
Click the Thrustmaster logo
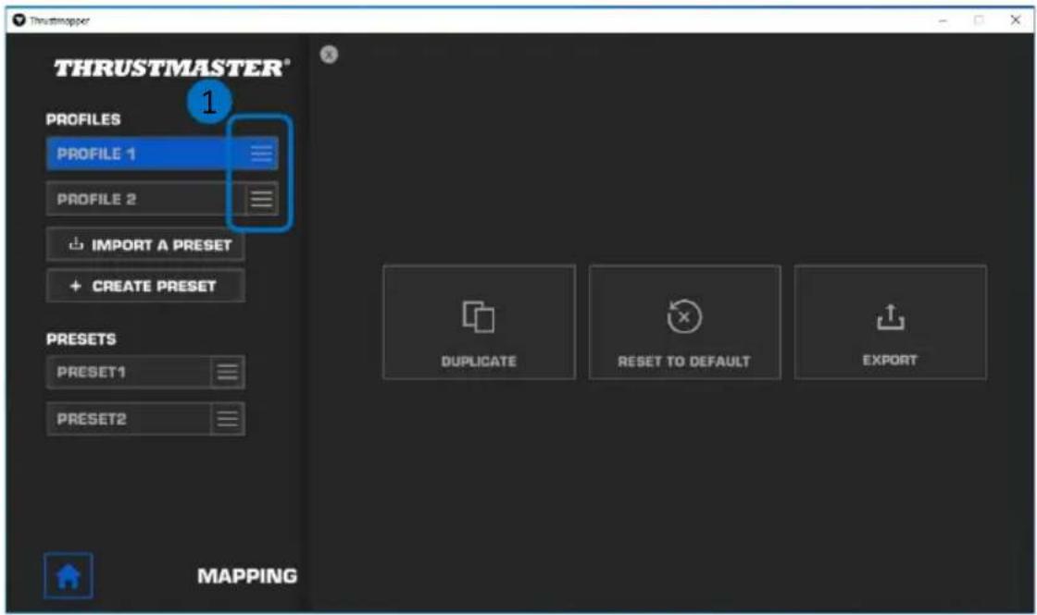pos(171,68)
